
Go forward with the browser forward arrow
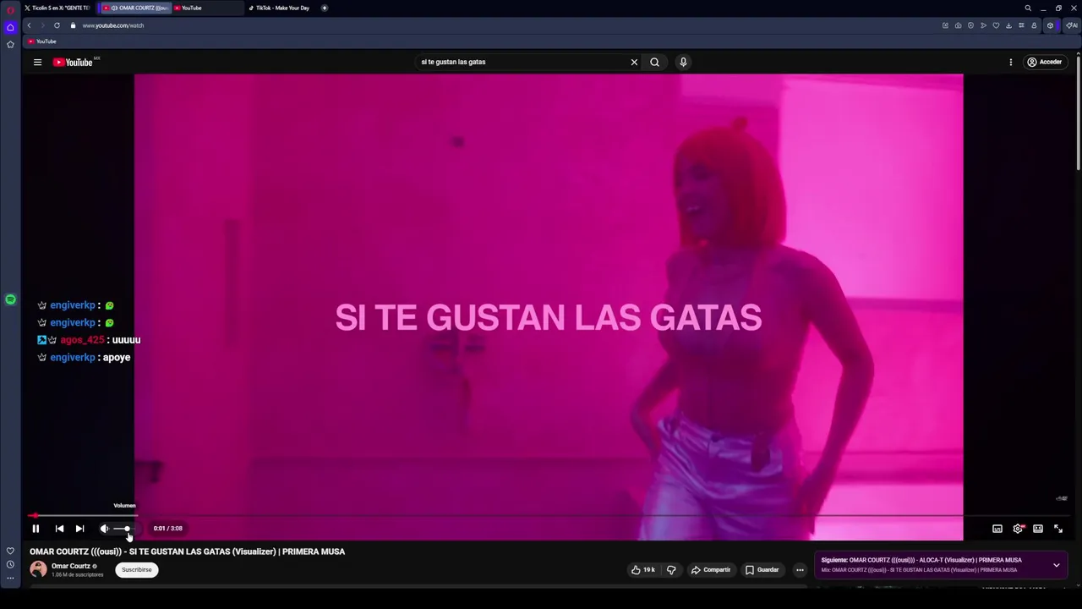(42, 25)
